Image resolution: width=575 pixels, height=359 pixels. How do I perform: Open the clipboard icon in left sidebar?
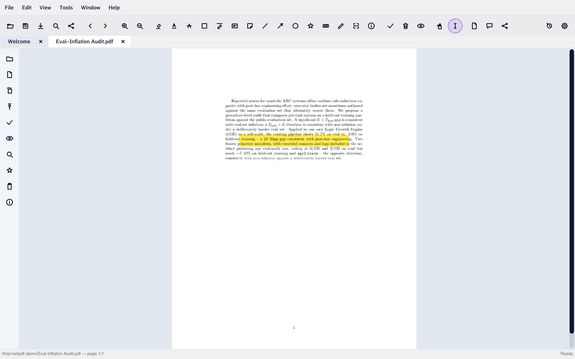10,186
